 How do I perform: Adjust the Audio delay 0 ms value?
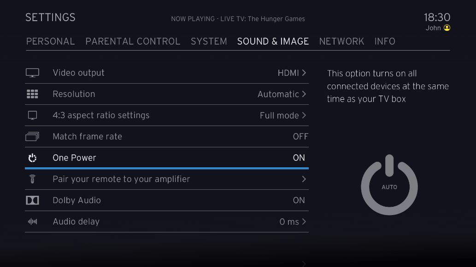293,222
